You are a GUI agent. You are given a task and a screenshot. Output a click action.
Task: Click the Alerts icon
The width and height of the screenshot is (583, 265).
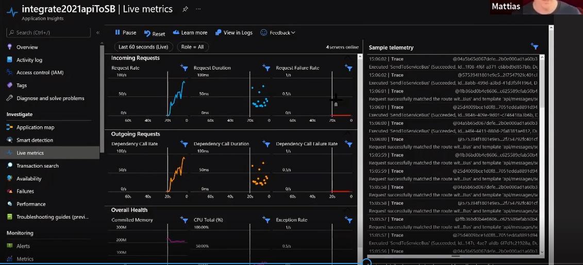click(10, 246)
